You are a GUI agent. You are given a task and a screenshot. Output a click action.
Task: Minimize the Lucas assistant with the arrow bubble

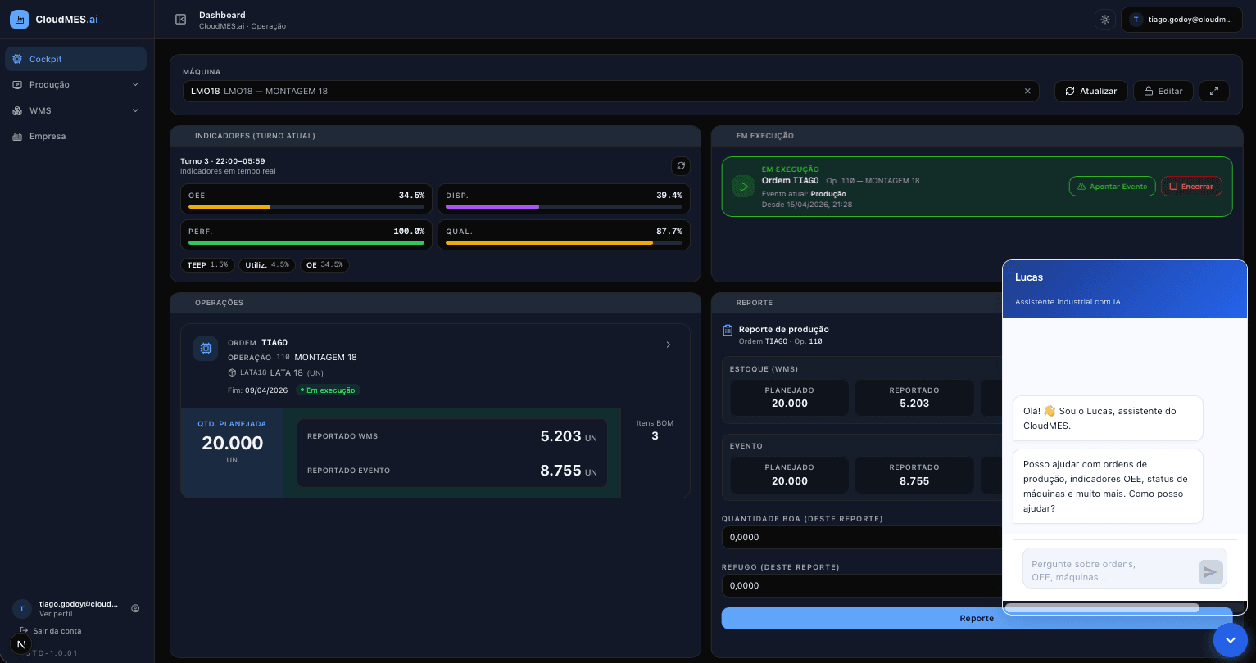tap(1231, 639)
